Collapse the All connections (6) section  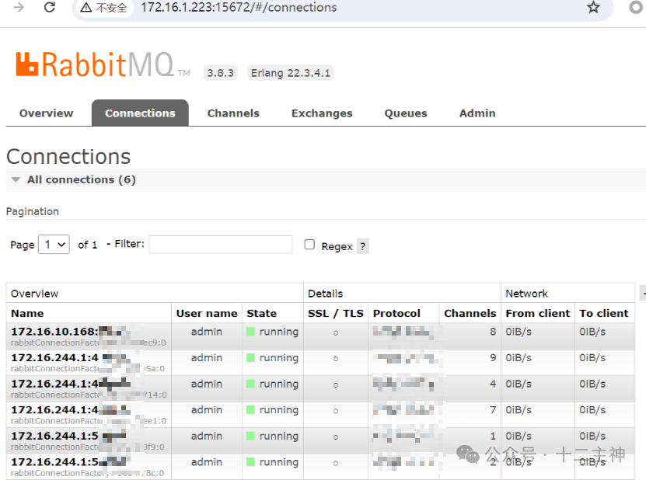click(16, 179)
